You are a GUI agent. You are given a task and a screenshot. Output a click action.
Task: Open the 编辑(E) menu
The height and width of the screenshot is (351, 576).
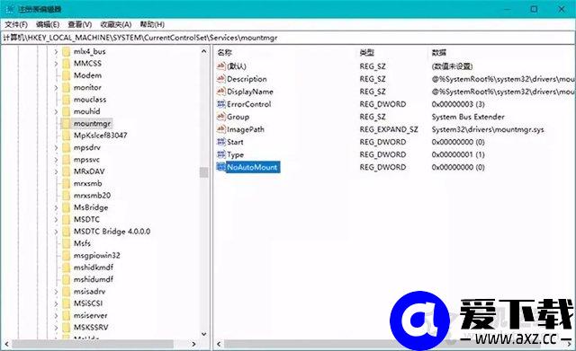48,24
